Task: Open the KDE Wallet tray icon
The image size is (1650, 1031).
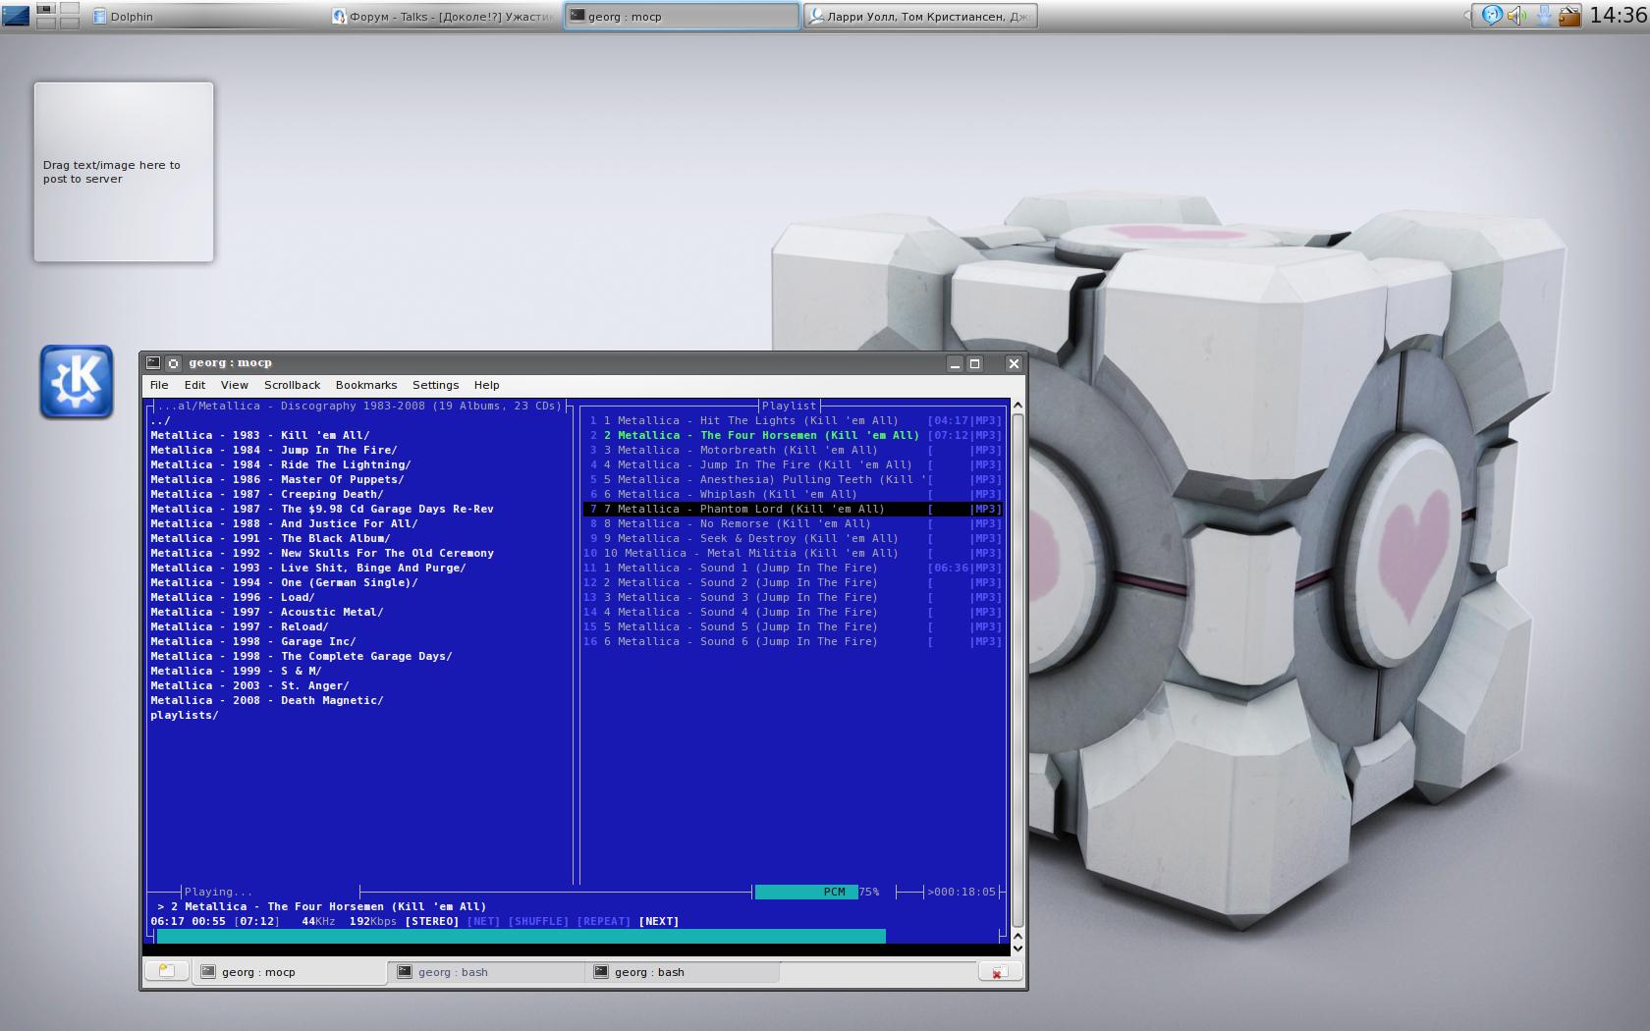Action: [1569, 16]
